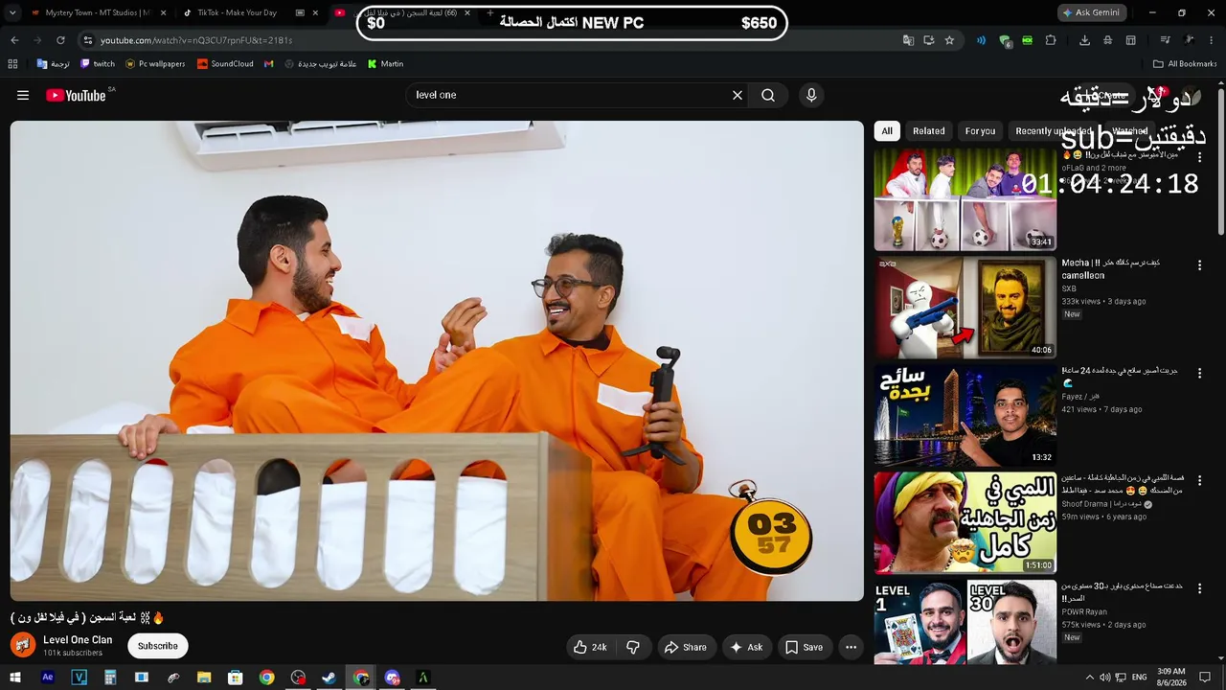
Task: Close the Mystery Town browser tab
Action: [163, 13]
